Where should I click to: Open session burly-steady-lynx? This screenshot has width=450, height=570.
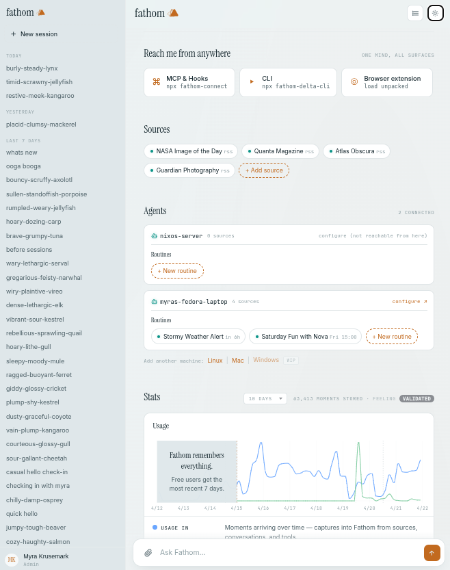coord(32,68)
